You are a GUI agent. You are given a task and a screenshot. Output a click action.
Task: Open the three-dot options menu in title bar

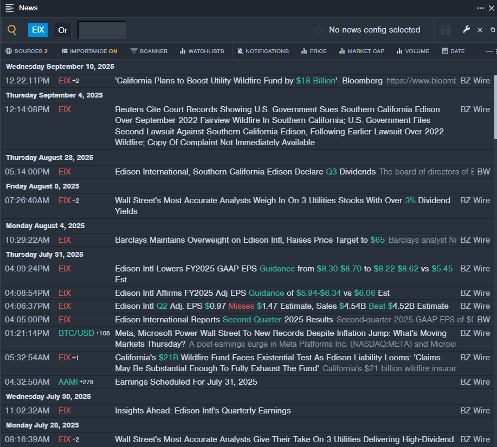(480, 8)
